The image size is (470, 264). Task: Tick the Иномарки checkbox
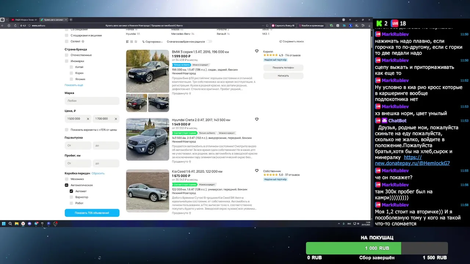click(x=66, y=61)
